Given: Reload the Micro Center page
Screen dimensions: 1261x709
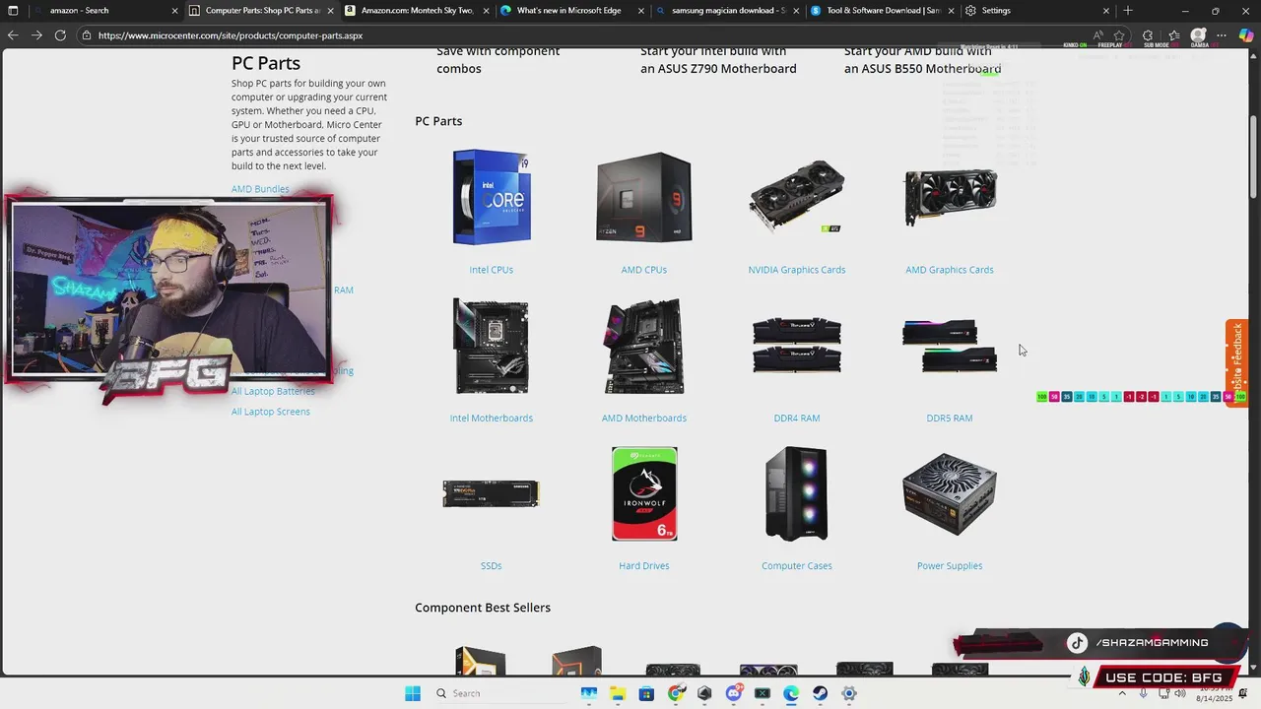Looking at the screenshot, I should pyautogui.click(x=60, y=35).
